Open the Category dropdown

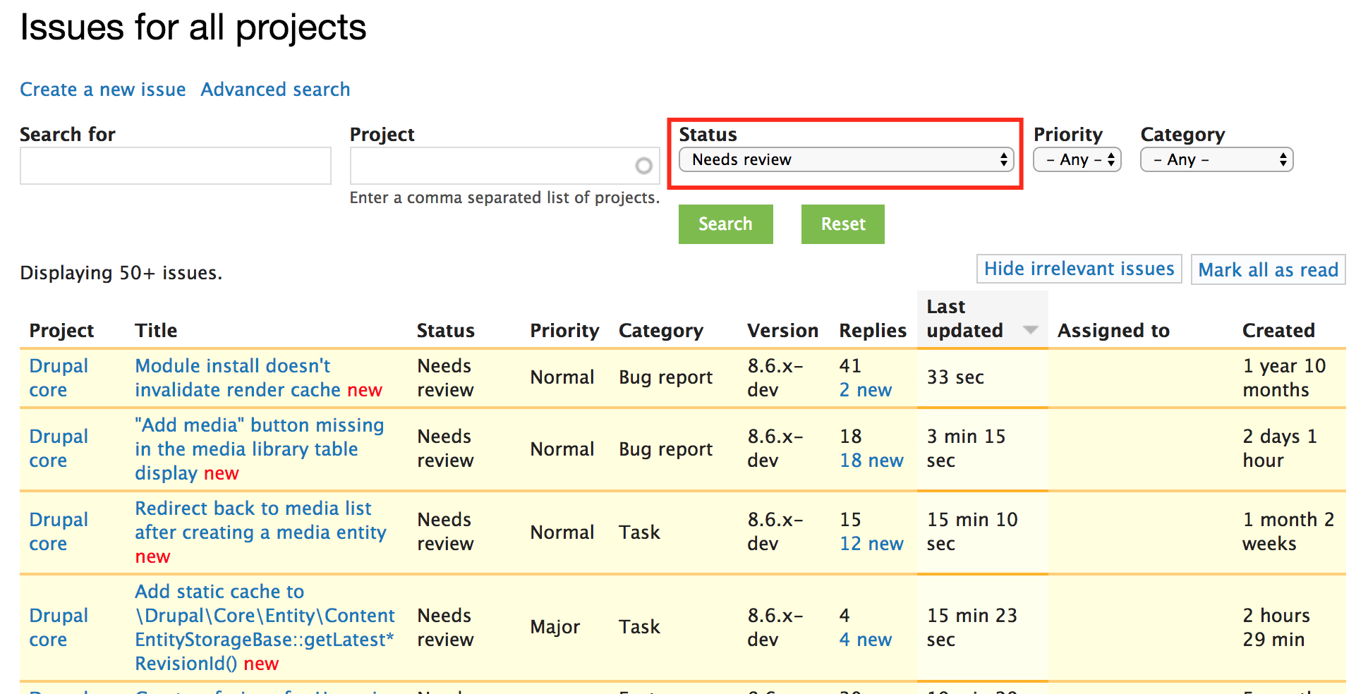1216,159
